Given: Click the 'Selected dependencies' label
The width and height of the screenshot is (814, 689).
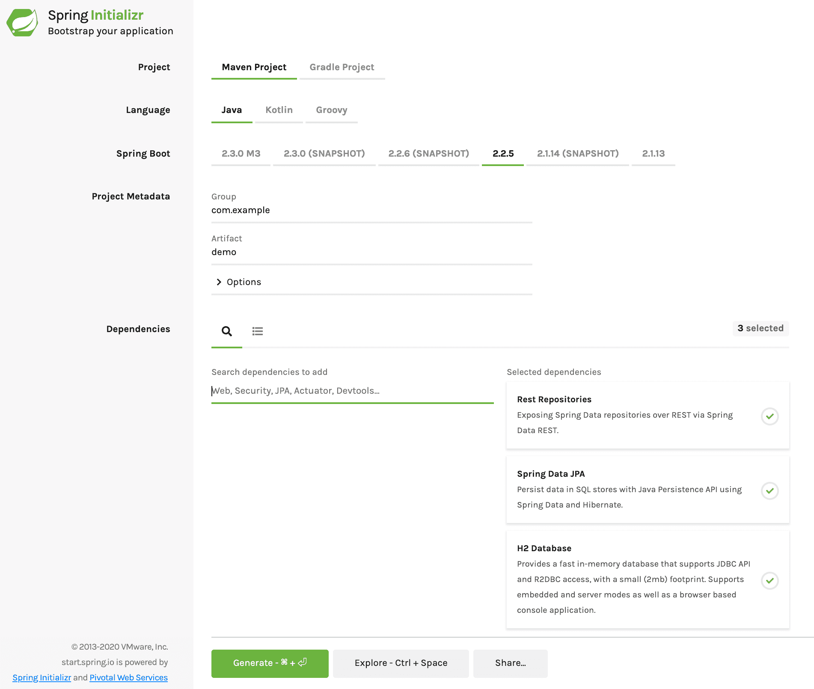Looking at the screenshot, I should click(554, 372).
